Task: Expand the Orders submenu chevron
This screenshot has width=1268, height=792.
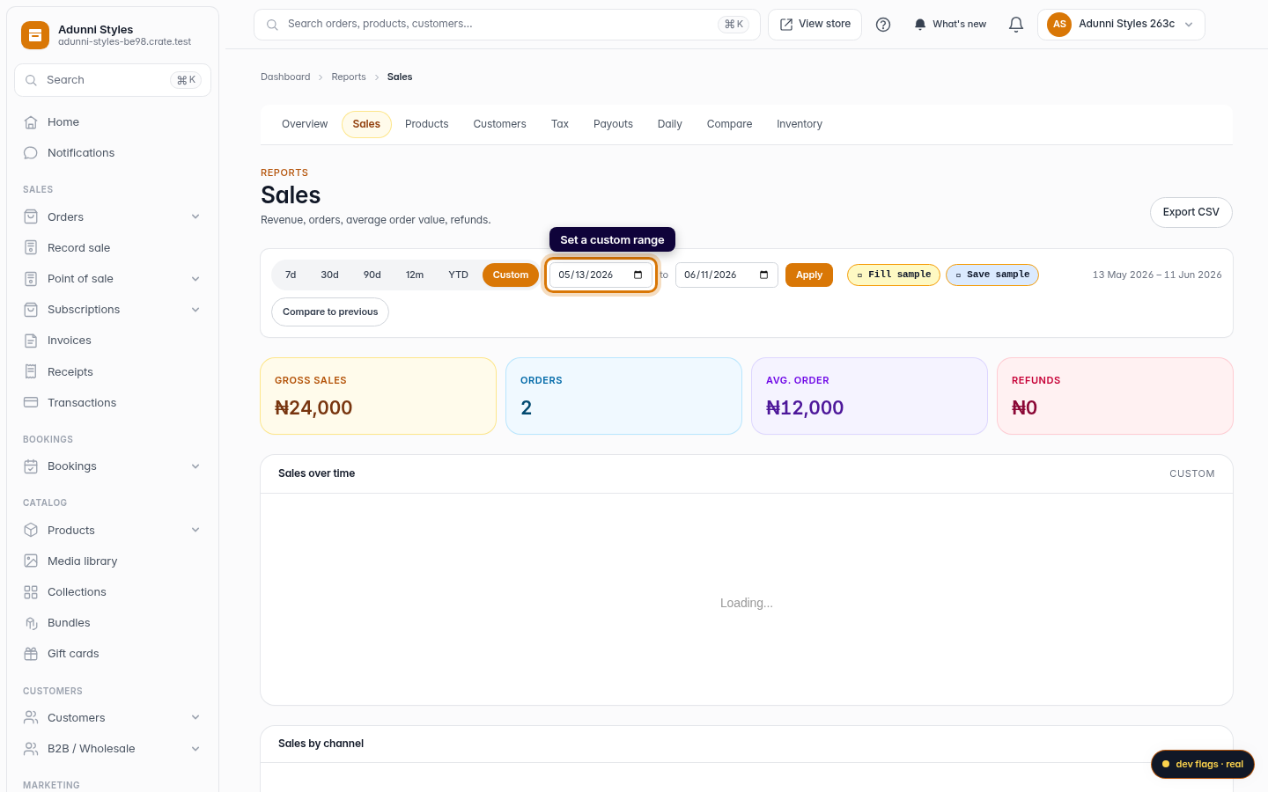Action: click(x=195, y=217)
